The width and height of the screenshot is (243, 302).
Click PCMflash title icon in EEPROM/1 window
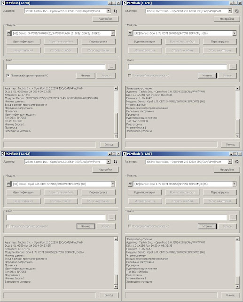point(125,3)
